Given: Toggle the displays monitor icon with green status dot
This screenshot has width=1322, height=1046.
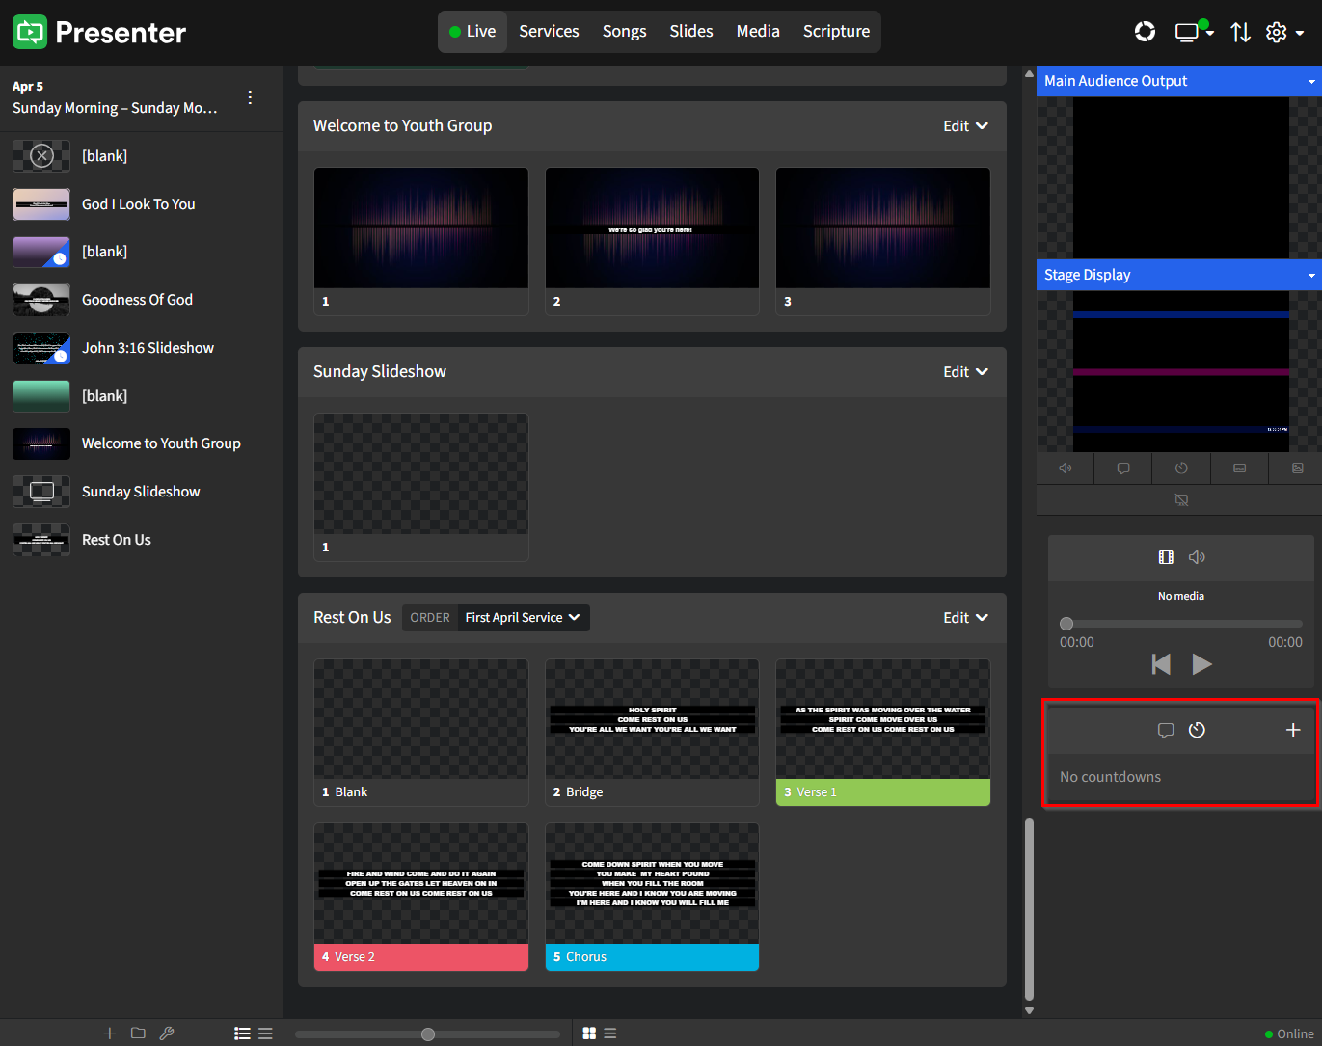Looking at the screenshot, I should pyautogui.click(x=1188, y=32).
